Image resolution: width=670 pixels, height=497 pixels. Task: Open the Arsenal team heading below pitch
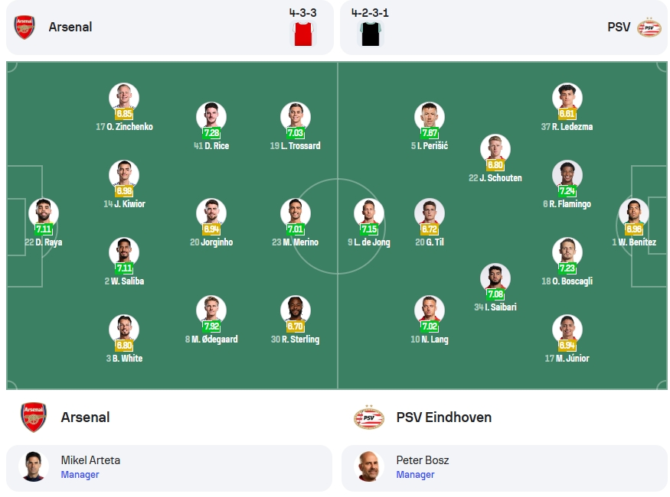pyautogui.click(x=85, y=417)
